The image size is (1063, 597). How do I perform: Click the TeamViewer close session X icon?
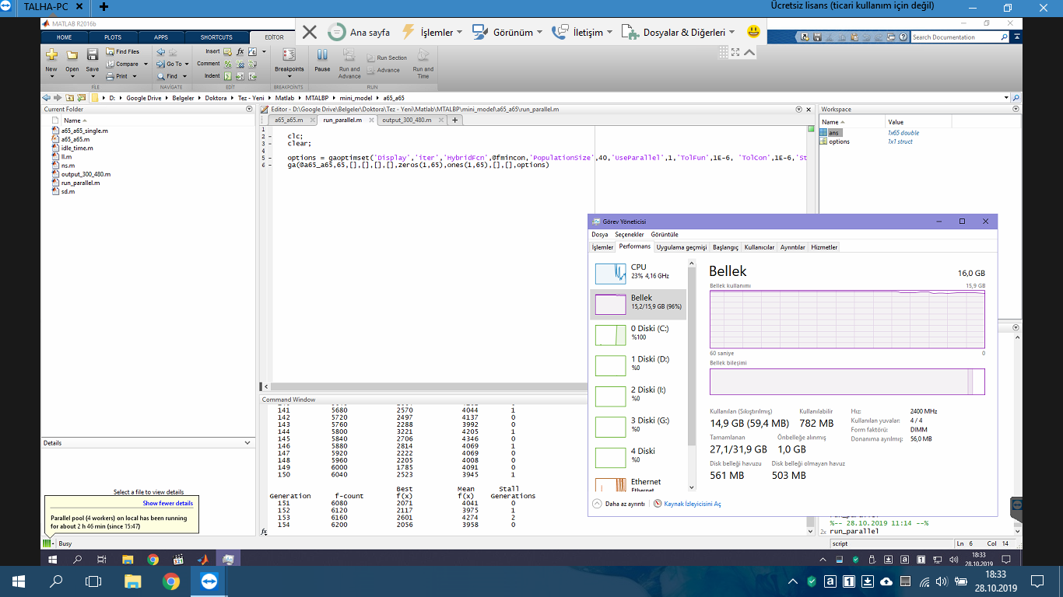click(x=309, y=32)
